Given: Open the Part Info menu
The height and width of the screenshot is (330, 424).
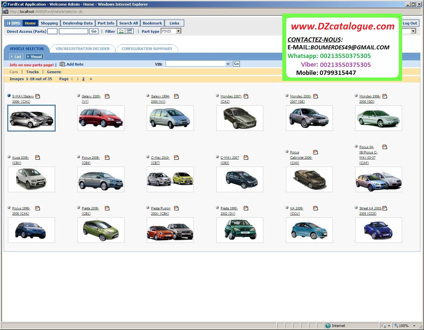Looking at the screenshot, I should point(106,23).
